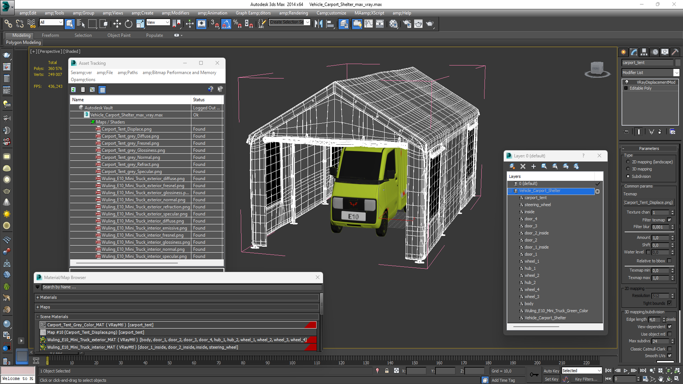Select the Rotate tool in main toolbar
Image resolution: width=683 pixels, height=384 pixels.
(x=128, y=24)
